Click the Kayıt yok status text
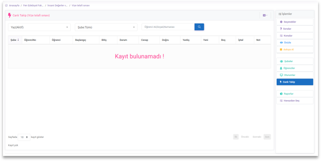The width and height of the screenshot is (321, 161). [x=13, y=145]
